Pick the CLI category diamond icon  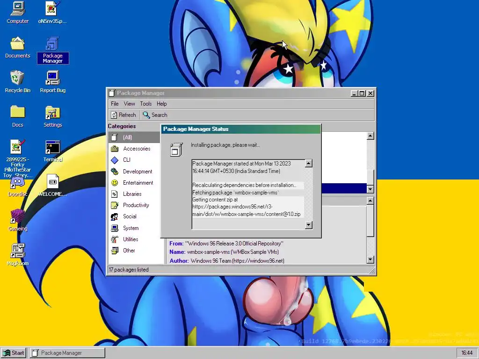pyautogui.click(x=115, y=160)
